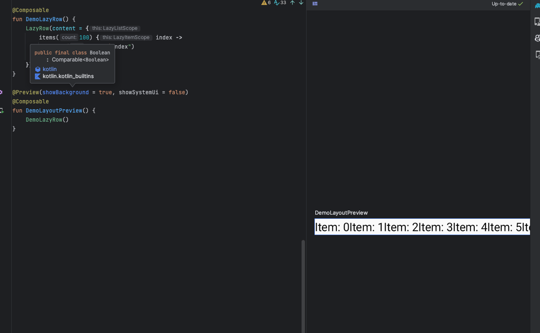Run DemoLayoutPreview from the gutter icon
The width and height of the screenshot is (540, 333).
tap(2, 111)
